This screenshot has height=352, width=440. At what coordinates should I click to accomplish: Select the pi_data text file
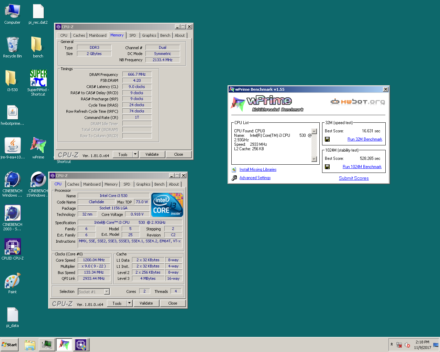(12, 317)
